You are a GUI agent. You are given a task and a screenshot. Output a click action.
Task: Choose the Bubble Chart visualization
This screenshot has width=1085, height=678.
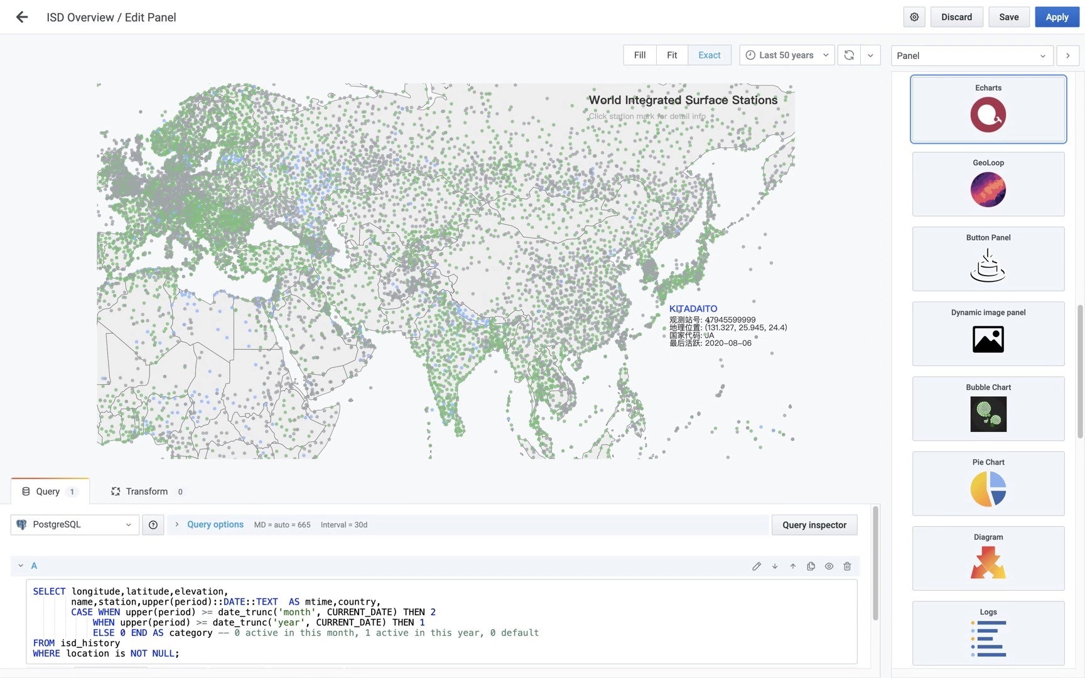click(988, 408)
